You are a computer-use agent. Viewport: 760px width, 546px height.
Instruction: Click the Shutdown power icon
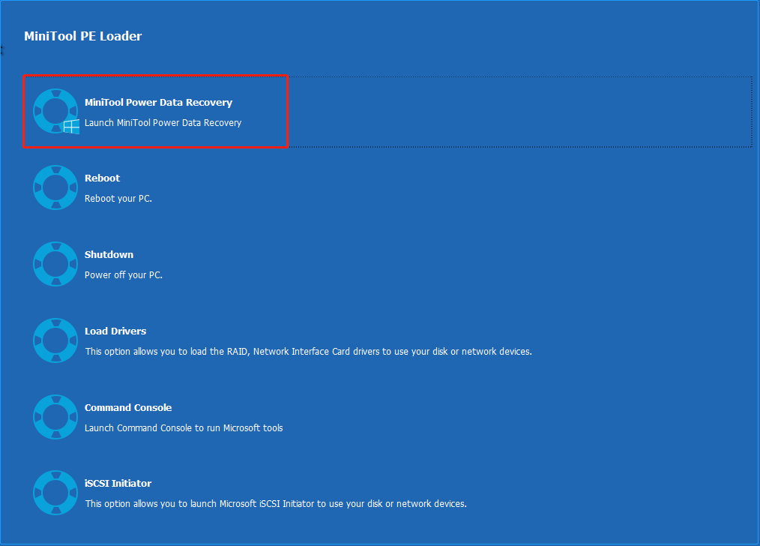[x=55, y=263]
